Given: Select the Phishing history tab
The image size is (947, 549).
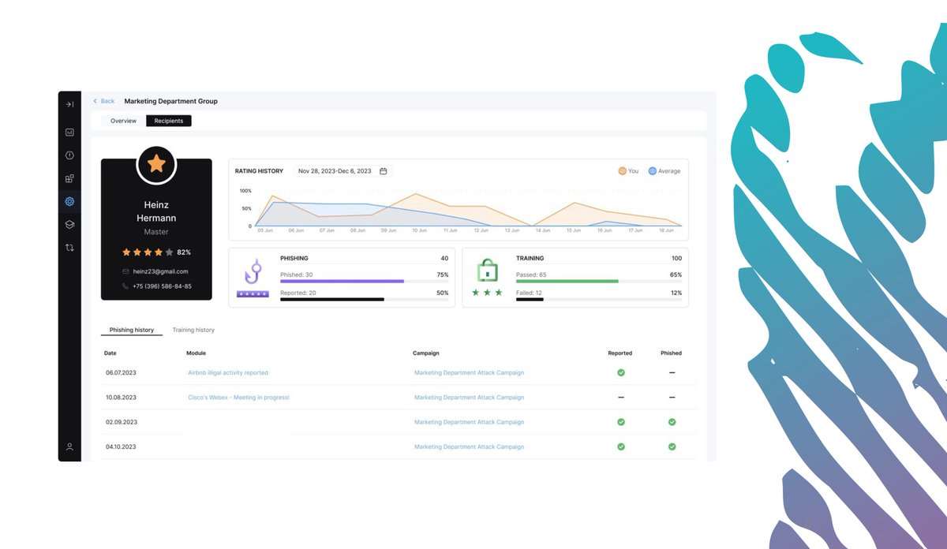Looking at the screenshot, I should 132,330.
